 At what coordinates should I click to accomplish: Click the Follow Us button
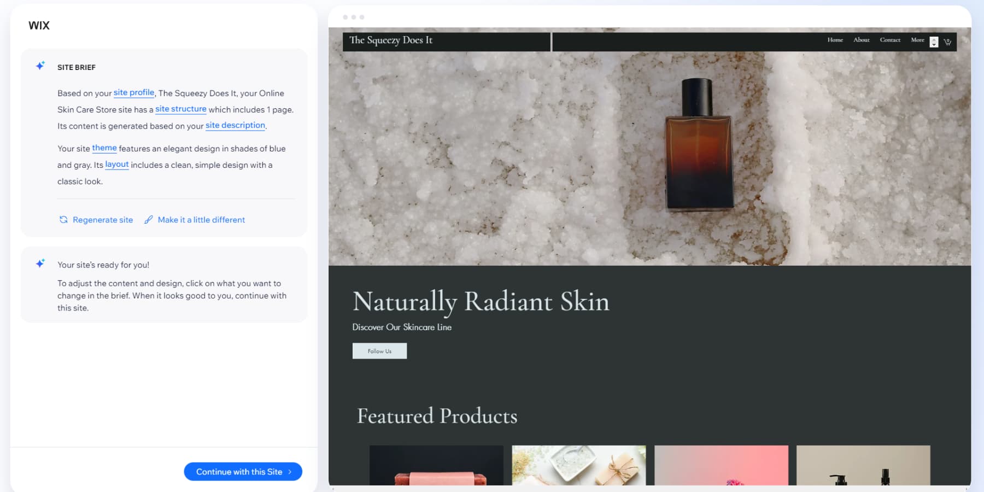tap(379, 350)
